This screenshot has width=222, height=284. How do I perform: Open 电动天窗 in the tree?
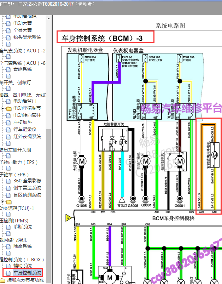pos(23,23)
